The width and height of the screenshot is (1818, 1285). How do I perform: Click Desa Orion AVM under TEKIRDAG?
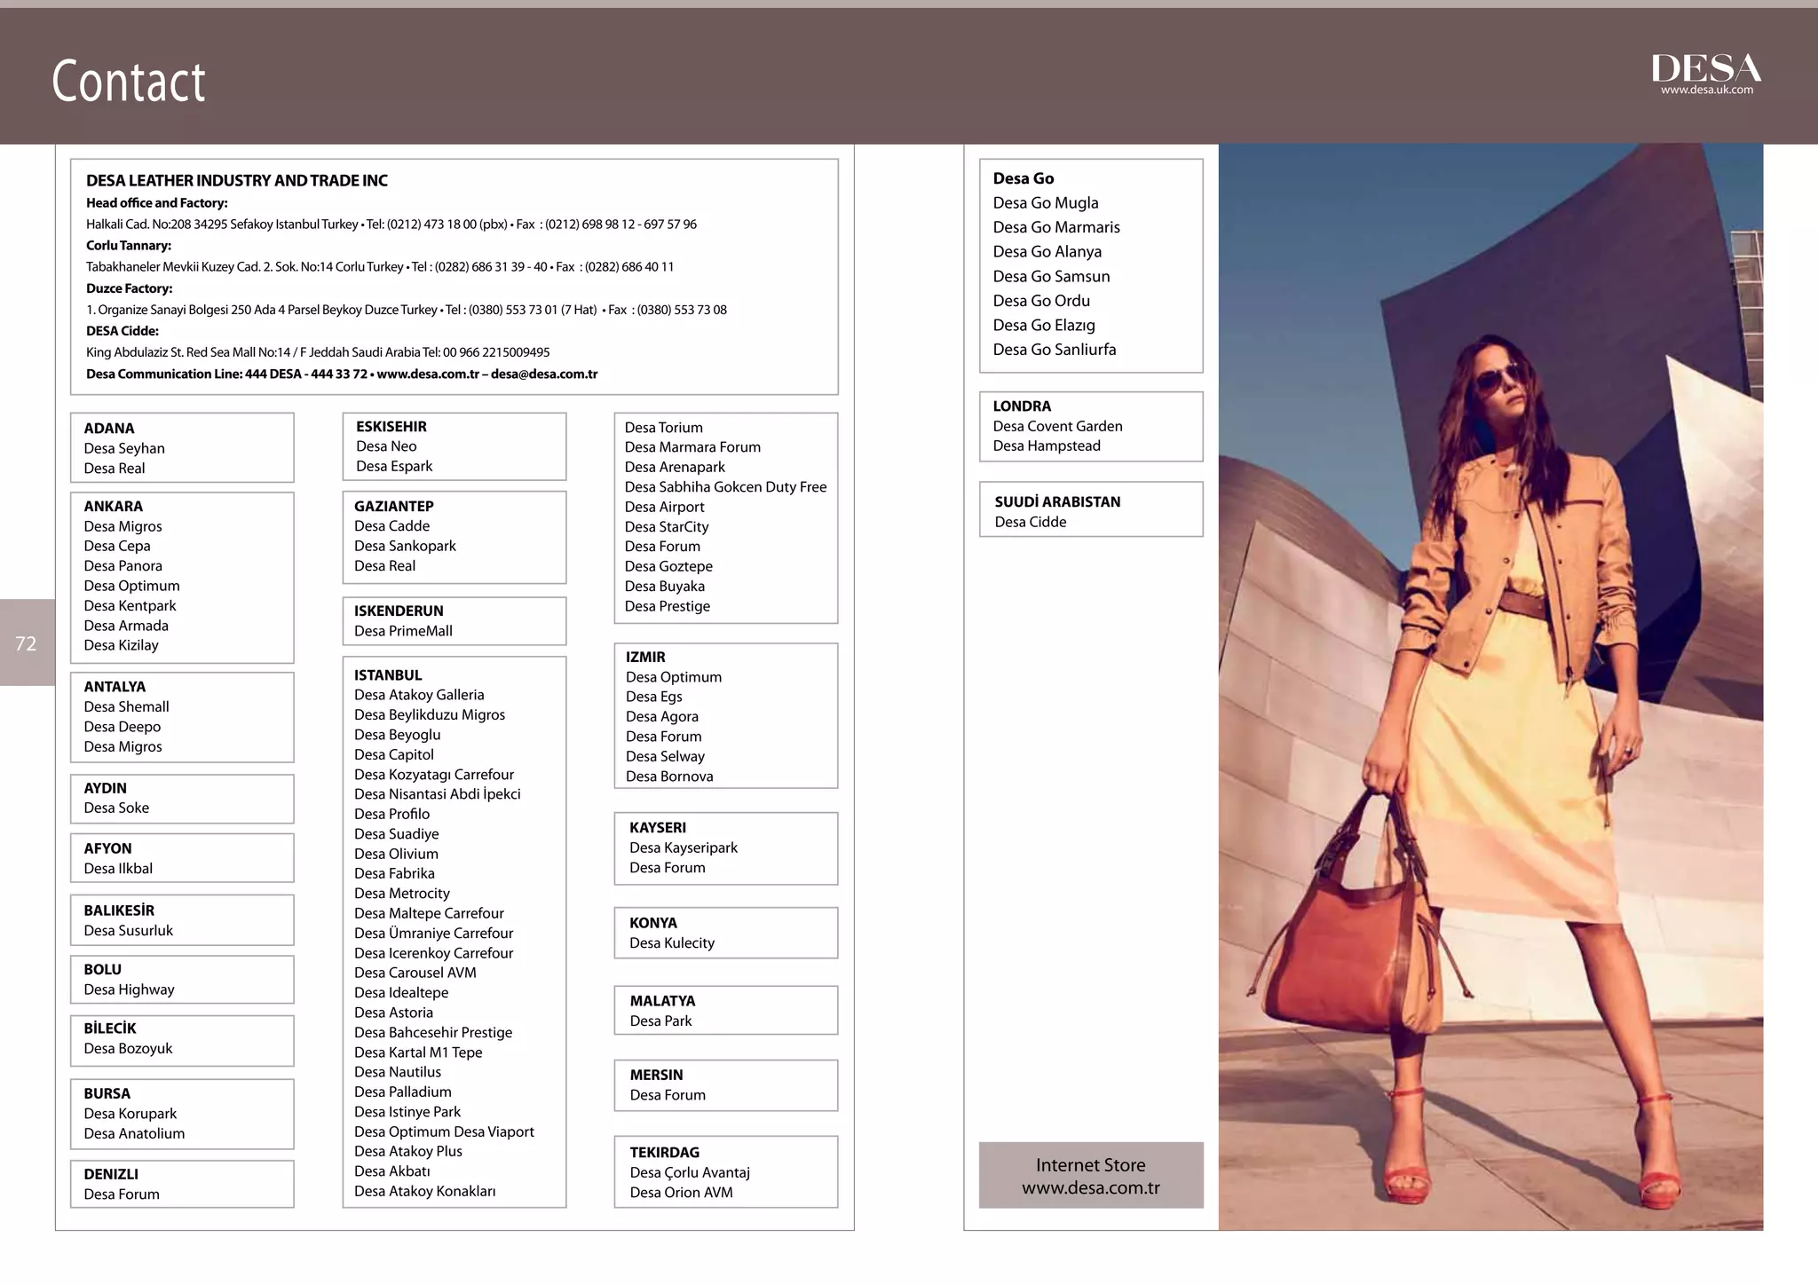682,1192
